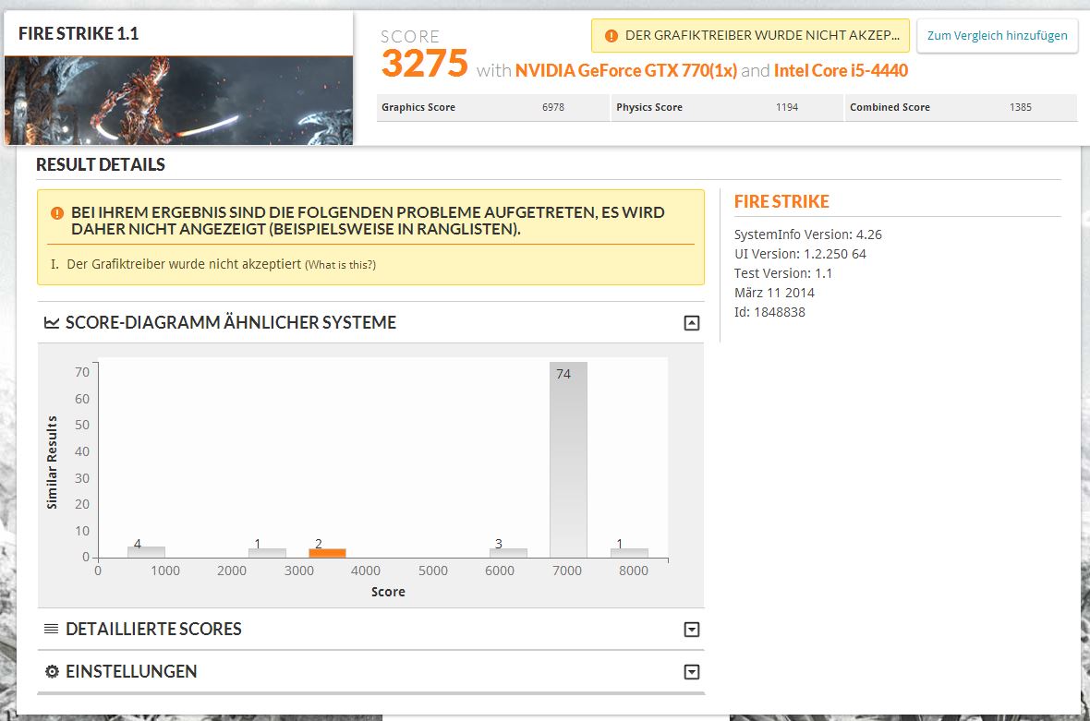Click the 'What is this?' link
The image size is (1090, 721).
pos(341,265)
